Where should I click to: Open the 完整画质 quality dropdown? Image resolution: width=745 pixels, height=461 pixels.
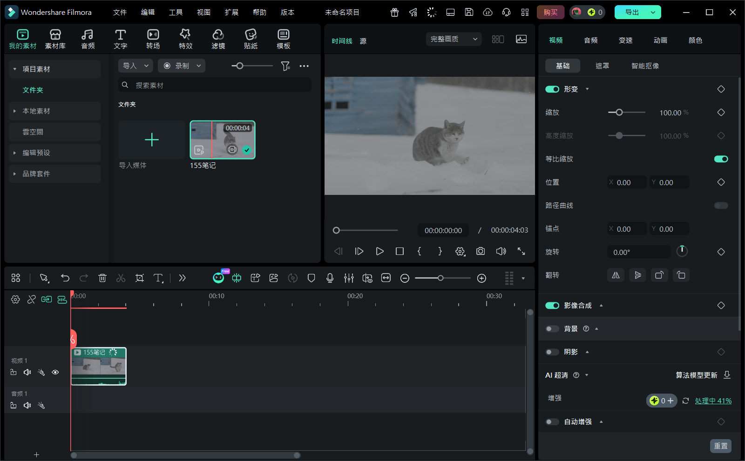(x=453, y=39)
